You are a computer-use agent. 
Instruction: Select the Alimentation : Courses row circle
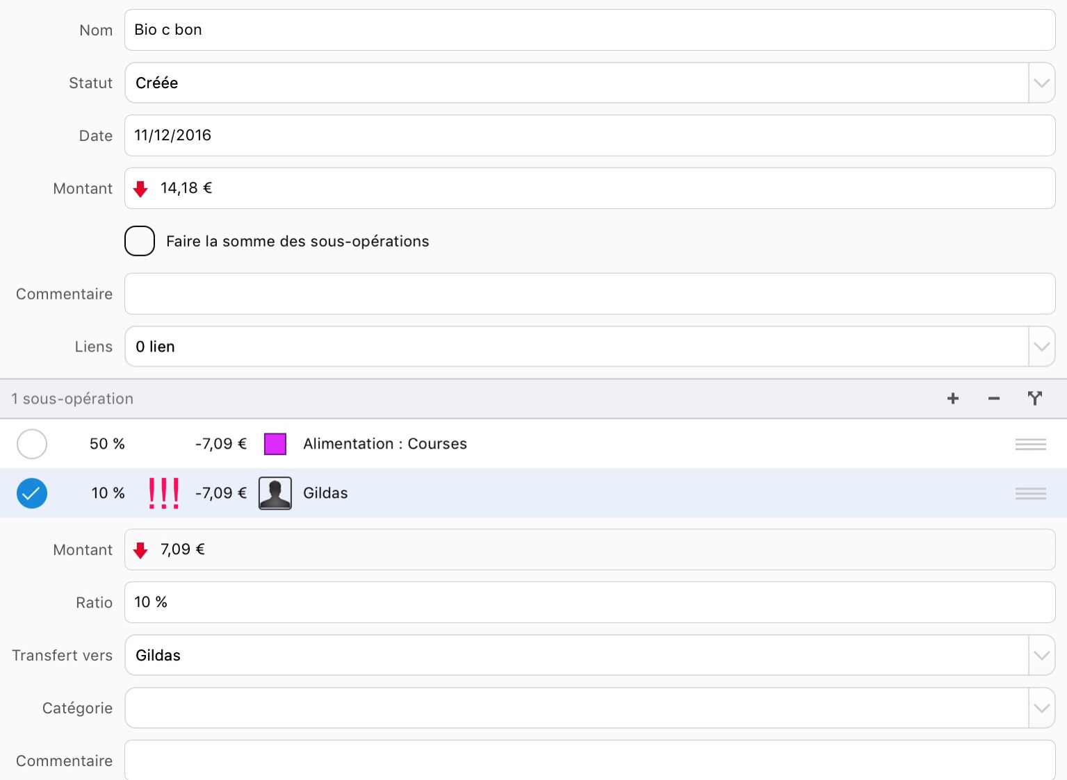[32, 445]
